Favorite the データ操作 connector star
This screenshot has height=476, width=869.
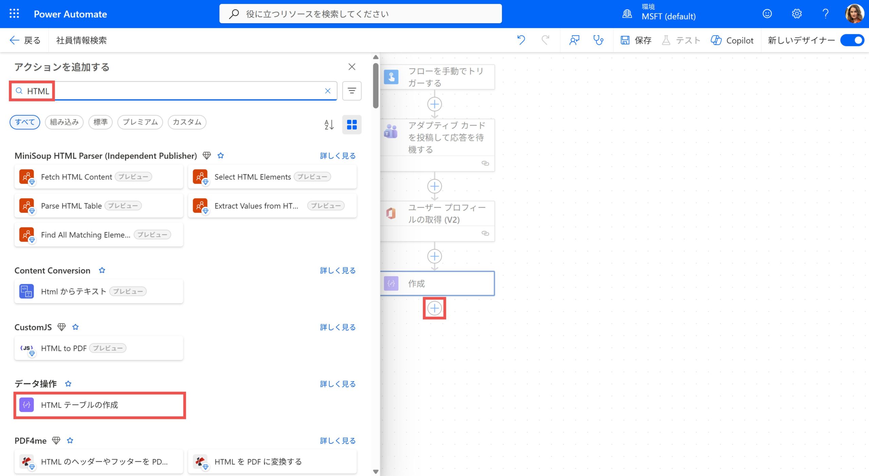(x=68, y=384)
